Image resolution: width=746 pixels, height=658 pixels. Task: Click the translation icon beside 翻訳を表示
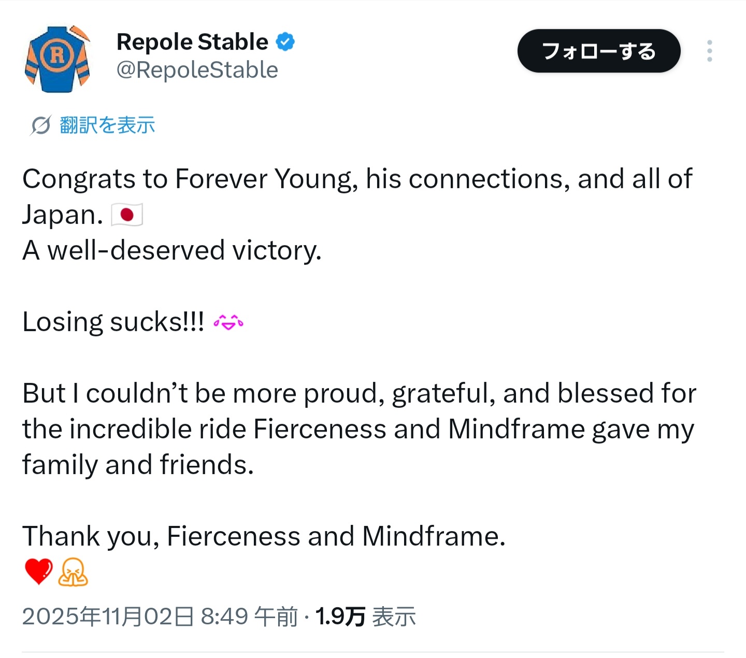[x=40, y=125]
